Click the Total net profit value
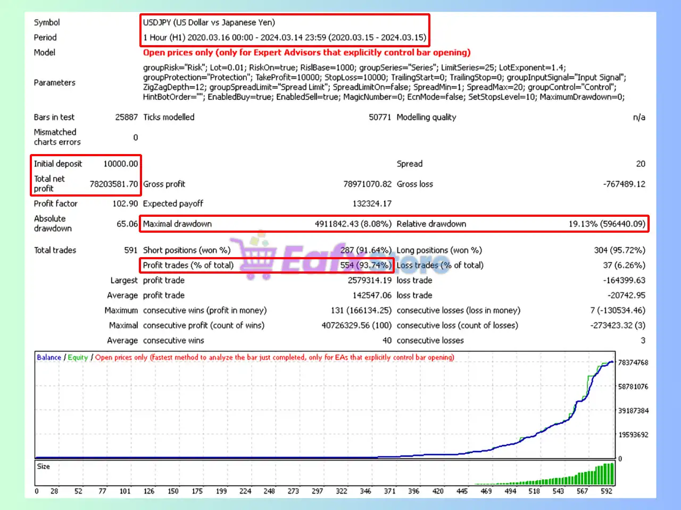681x510 pixels. click(113, 184)
